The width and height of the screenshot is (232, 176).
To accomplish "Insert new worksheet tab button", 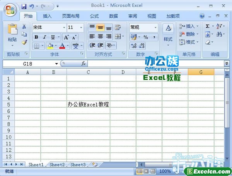I will click(95, 165).
